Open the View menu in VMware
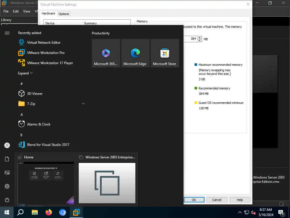Image resolution: width=290 pixels, height=218 pixels. [x=27, y=11]
